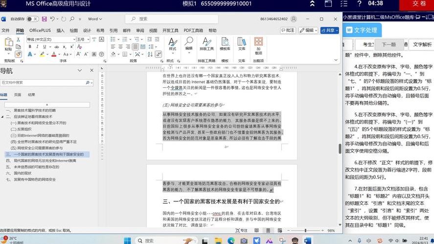Screen dimensions: 434x244
Task: Open the 模板库 template library
Action: 225,44
